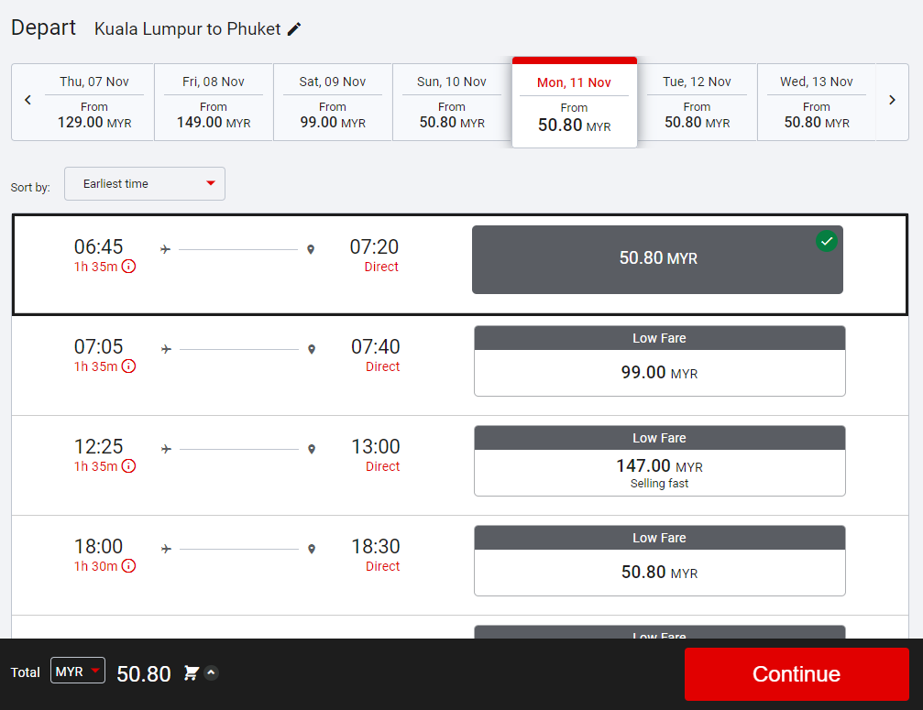The image size is (923, 710).
Task: Show earlier dates with left arrow
Action: click(x=27, y=101)
